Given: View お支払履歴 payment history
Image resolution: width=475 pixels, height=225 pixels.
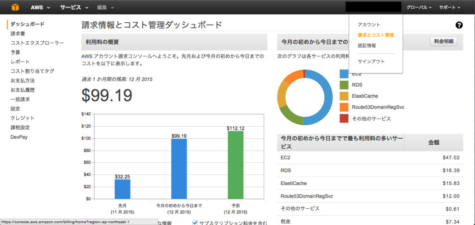Looking at the screenshot, I should [23, 90].
